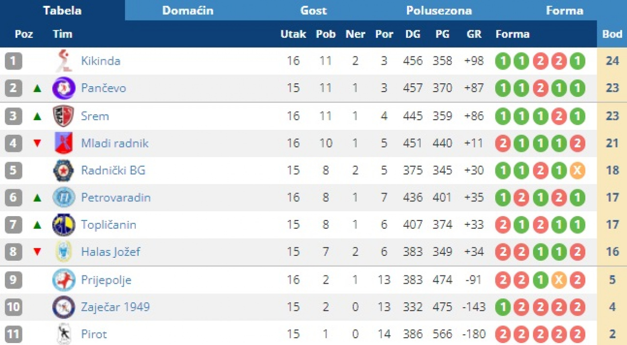Click the Prijepolje club logo
Screen dimensions: 627x345
[x=64, y=280]
